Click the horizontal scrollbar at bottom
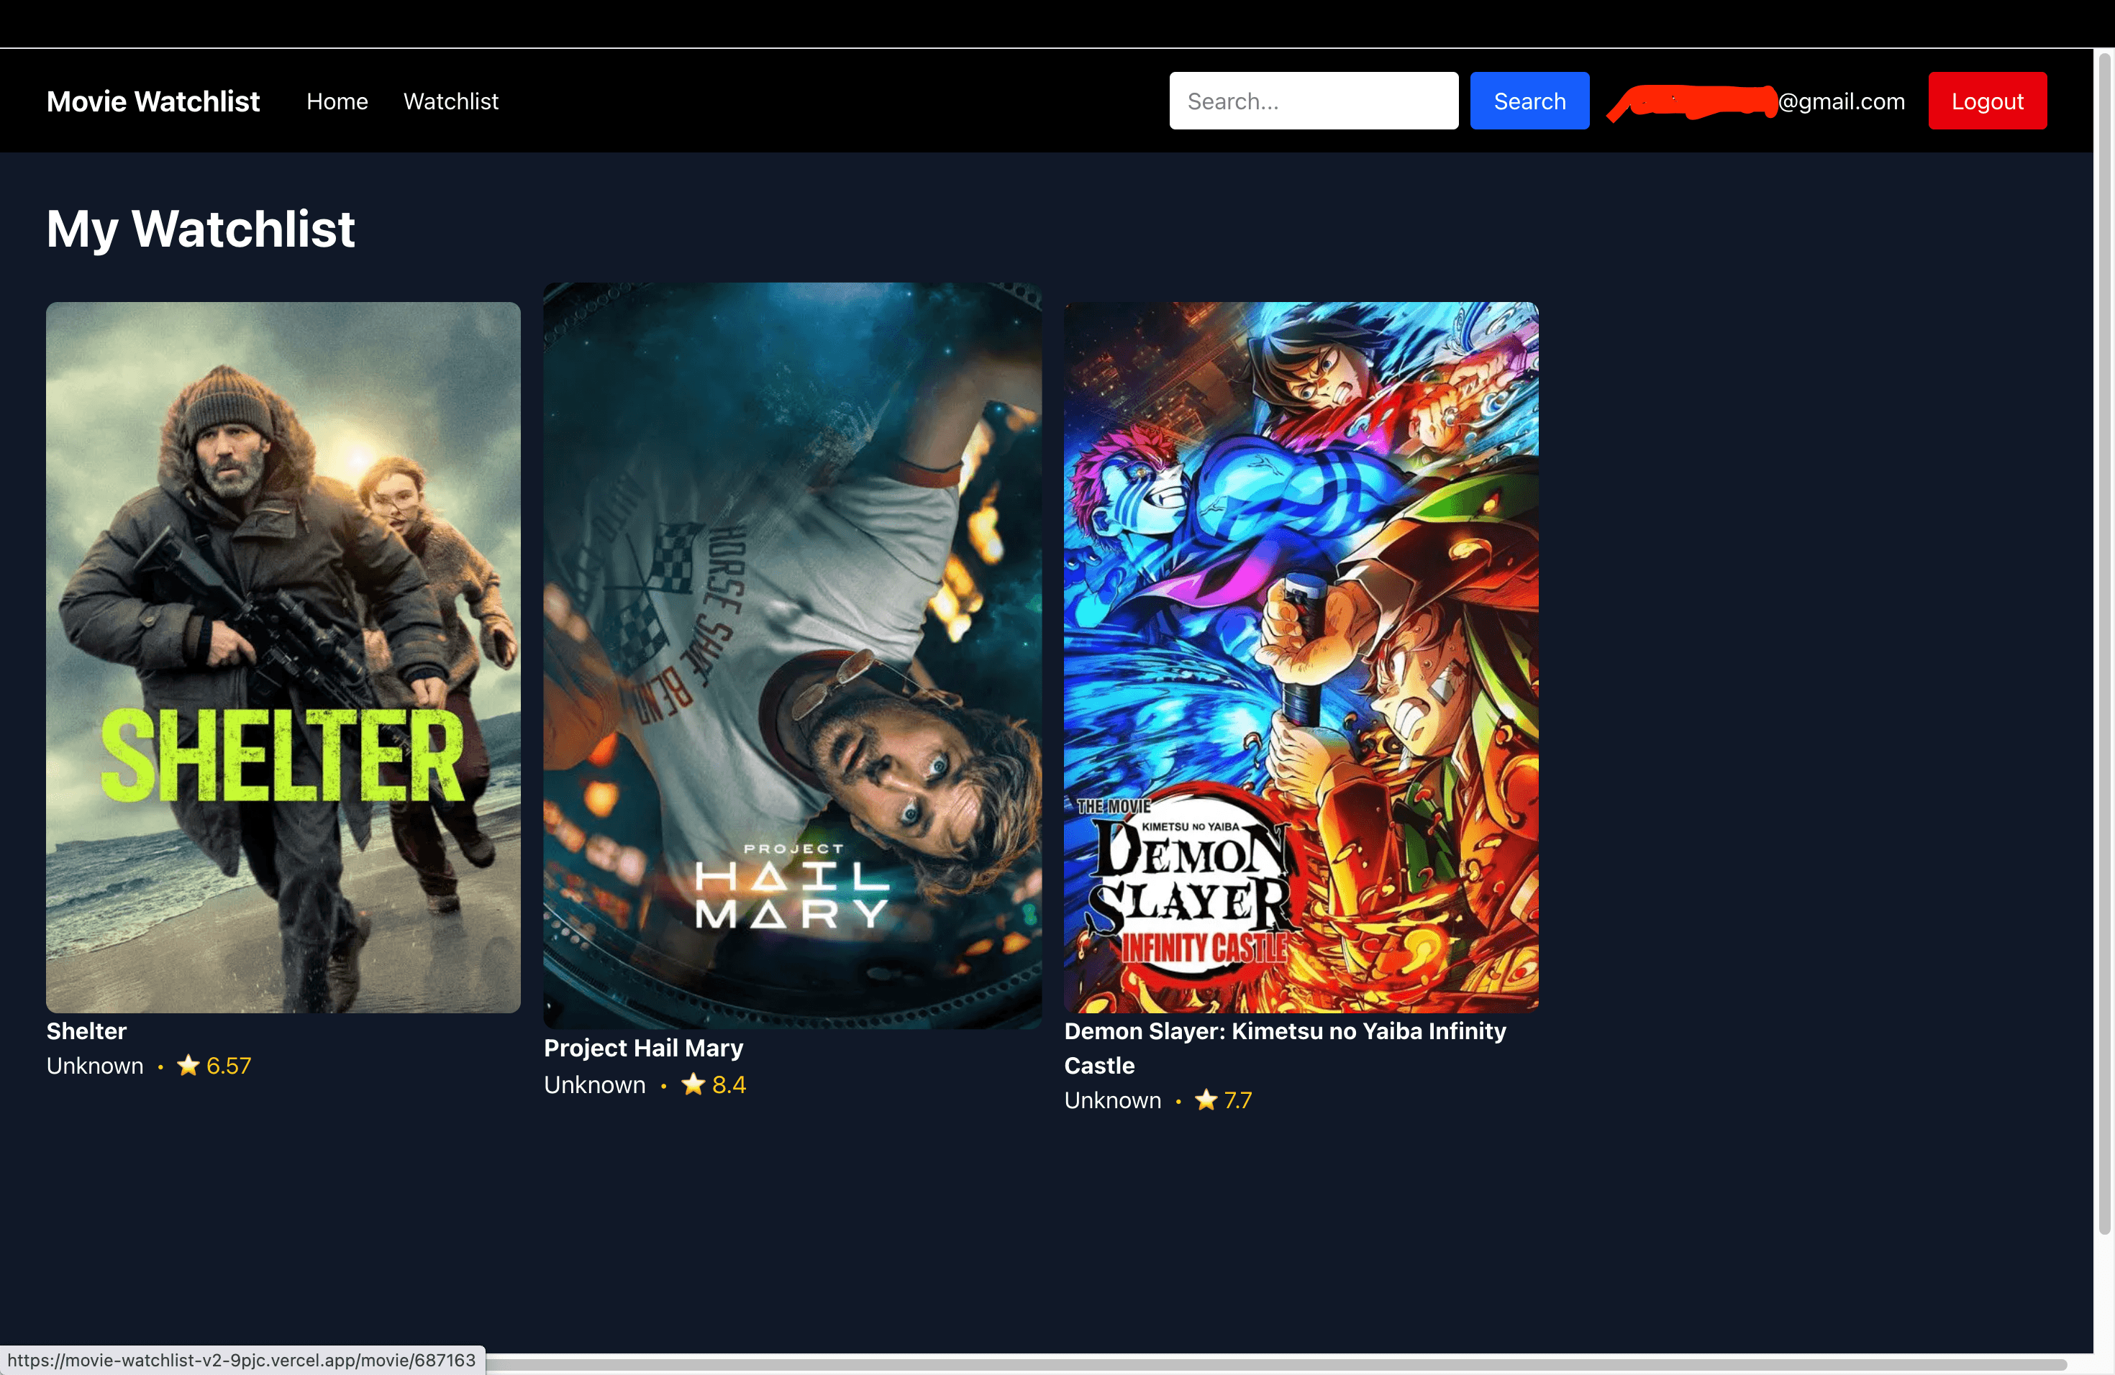The width and height of the screenshot is (2115, 1375). coord(1244,1363)
